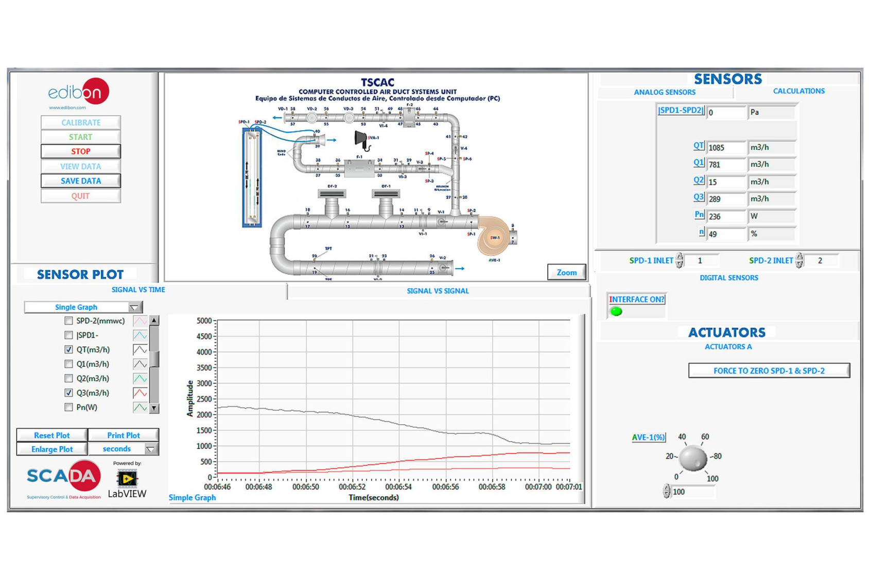The height and width of the screenshot is (579, 869).
Task: Check the Pn(W) plot checkbox
Action: coord(68,407)
